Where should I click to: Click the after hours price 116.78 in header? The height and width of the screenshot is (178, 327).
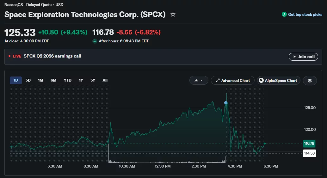[103, 32]
